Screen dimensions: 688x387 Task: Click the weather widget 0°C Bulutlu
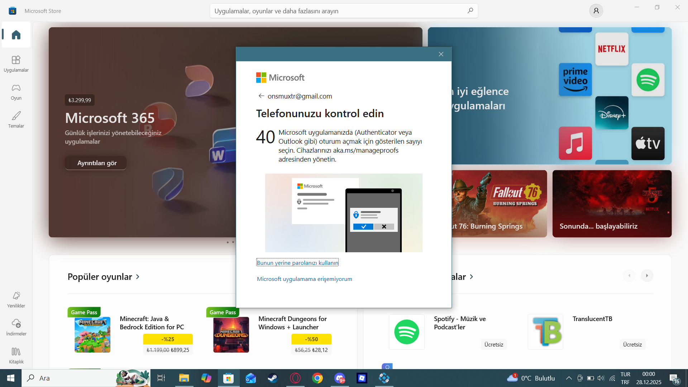tap(531, 378)
